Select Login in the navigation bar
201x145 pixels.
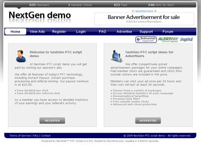[81, 32]
